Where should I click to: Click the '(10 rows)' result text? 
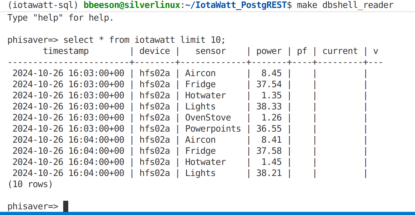coord(30,184)
